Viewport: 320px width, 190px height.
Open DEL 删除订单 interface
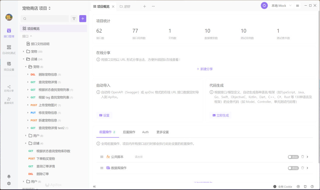coord(39,174)
